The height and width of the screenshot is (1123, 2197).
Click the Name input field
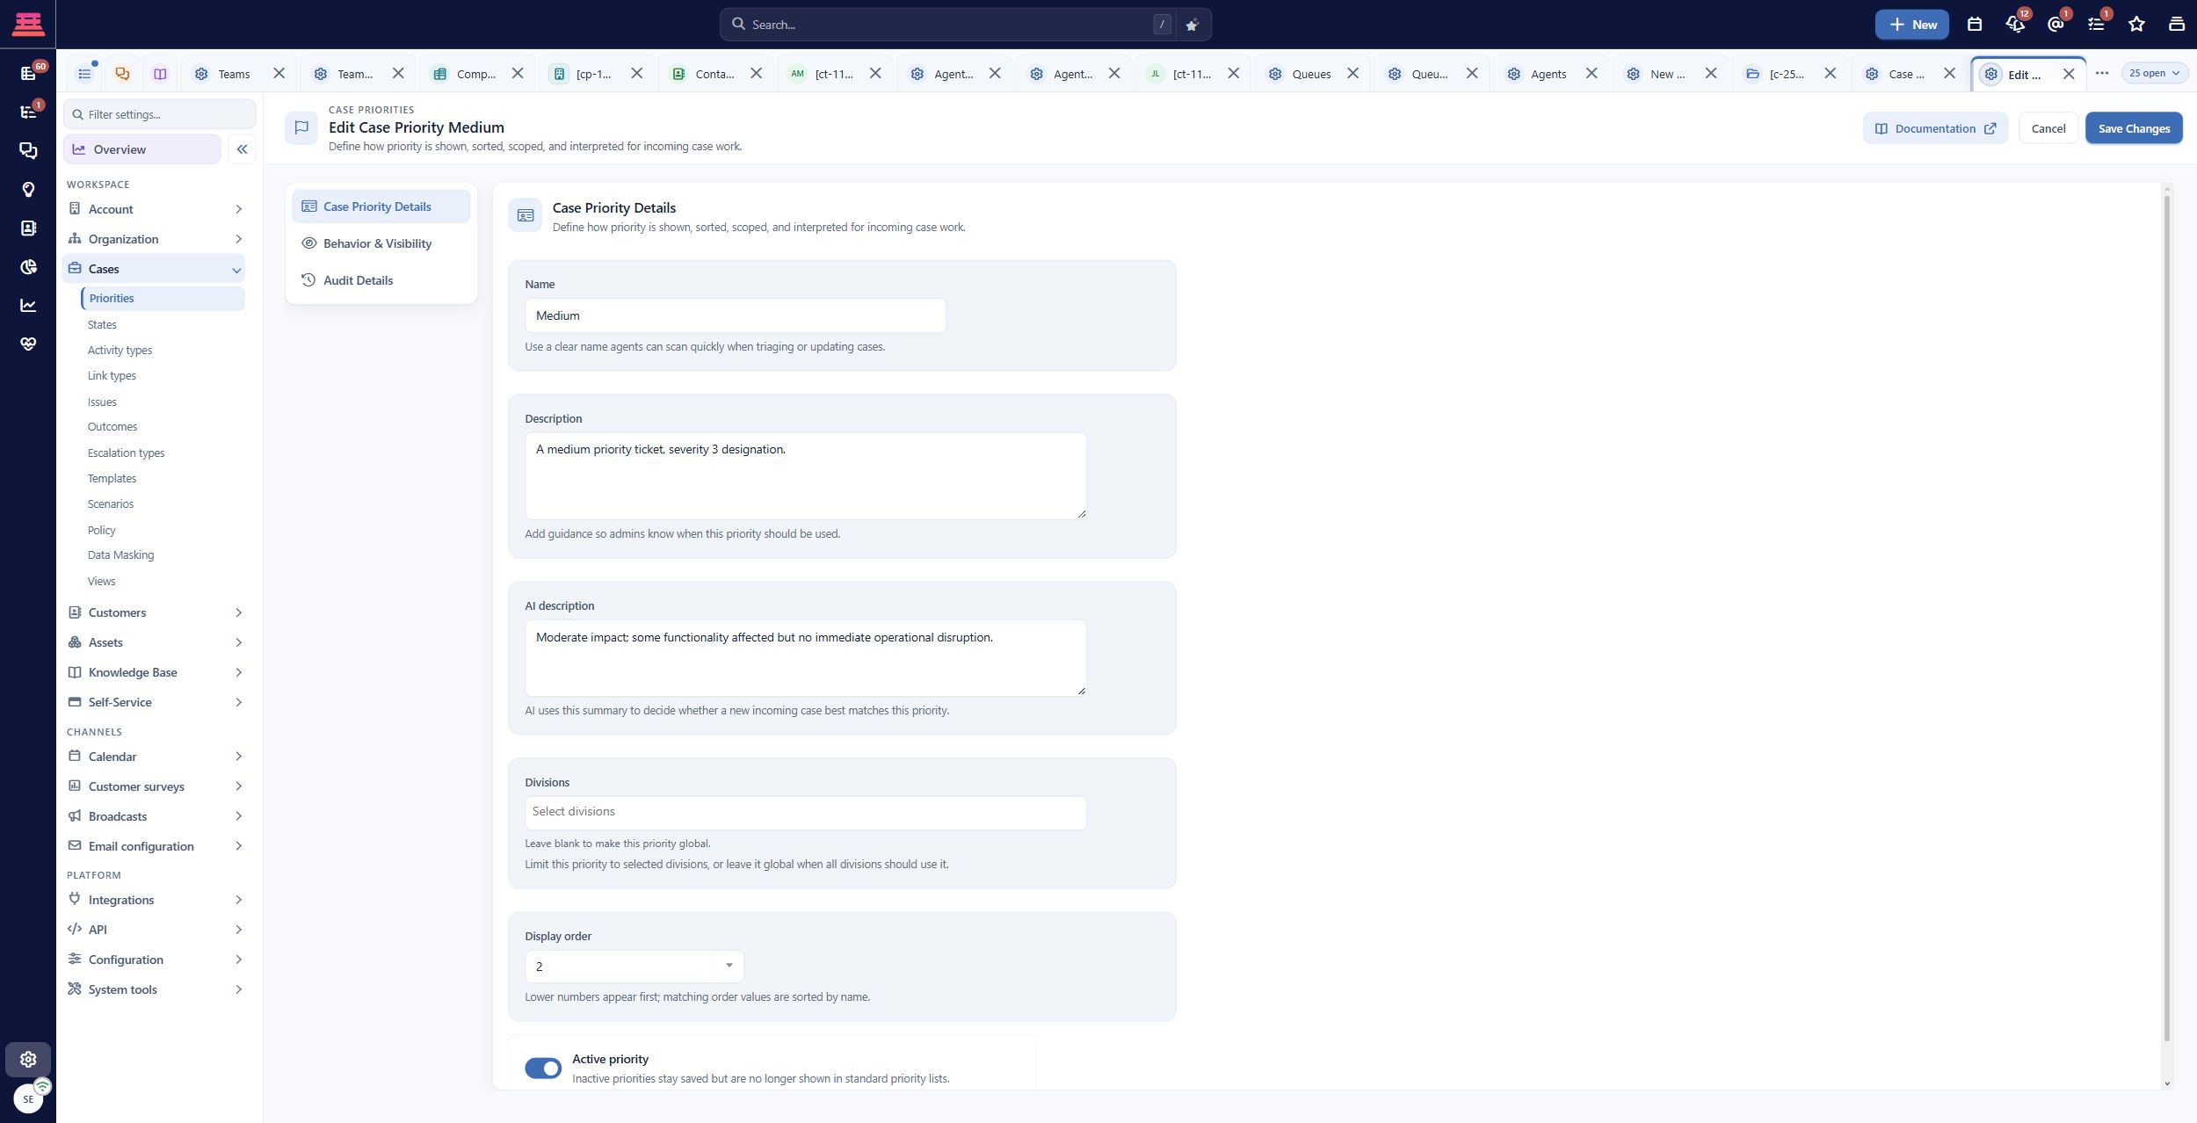coord(735,315)
